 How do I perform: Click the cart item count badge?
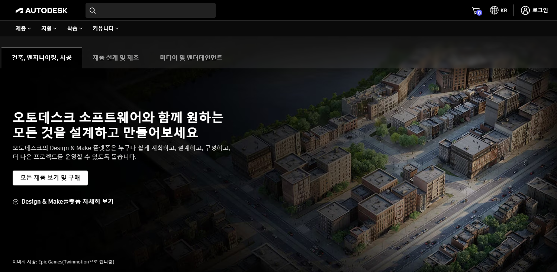pos(479,13)
